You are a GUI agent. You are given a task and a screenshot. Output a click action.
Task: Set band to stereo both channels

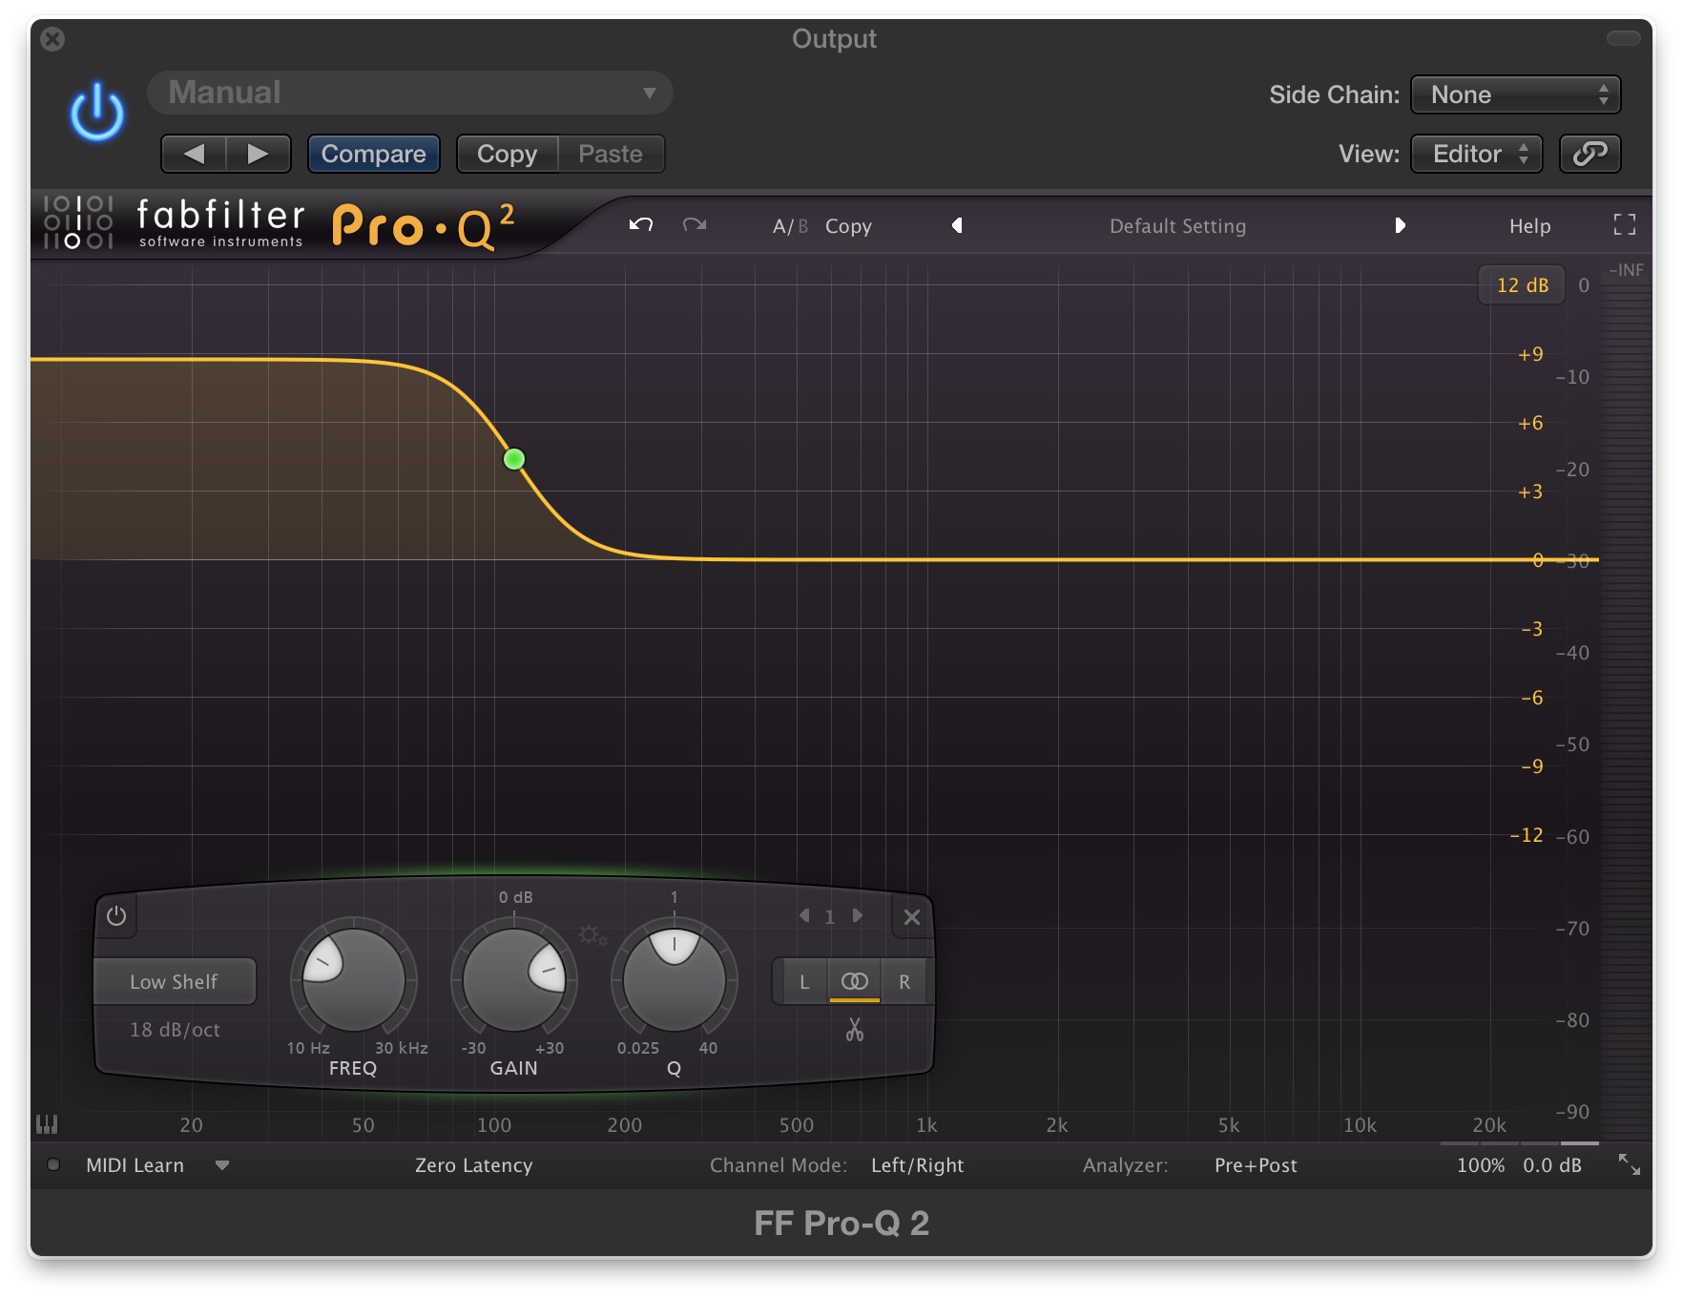click(x=854, y=981)
